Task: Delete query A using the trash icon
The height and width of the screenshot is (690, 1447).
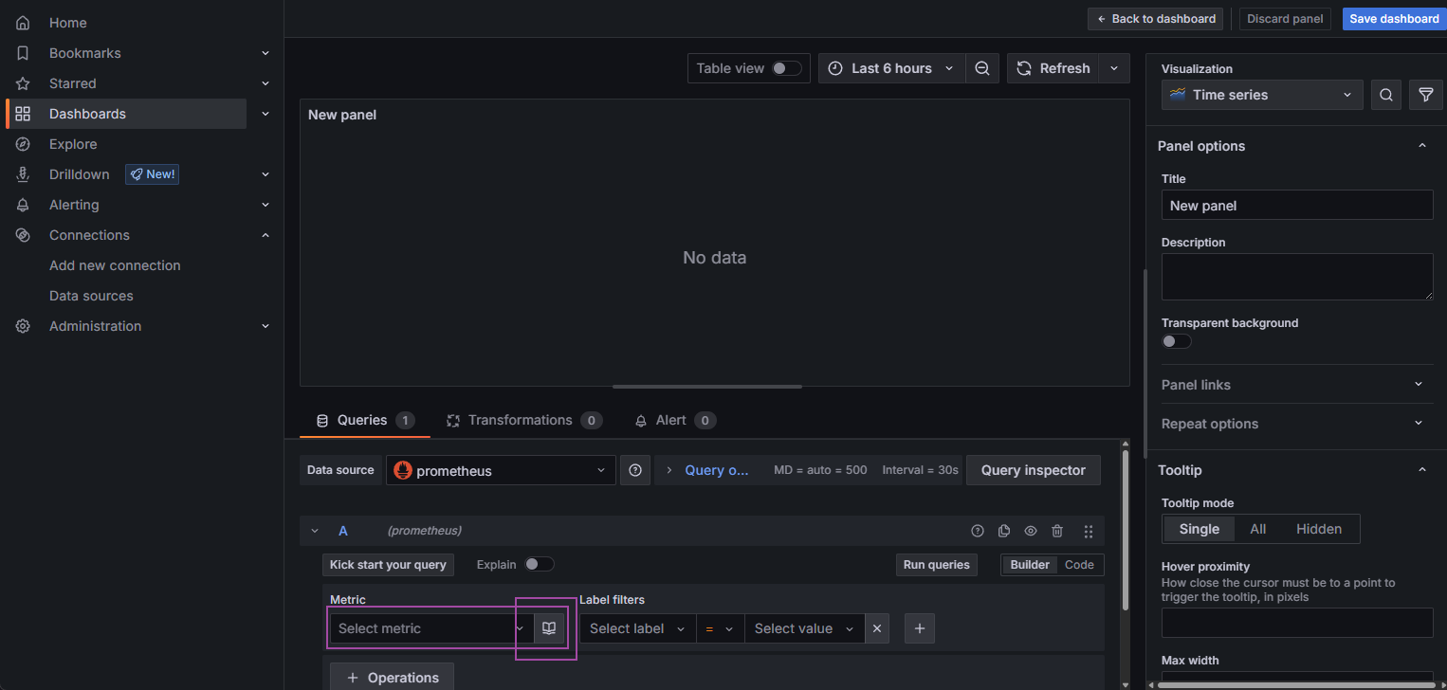Action: (x=1057, y=531)
